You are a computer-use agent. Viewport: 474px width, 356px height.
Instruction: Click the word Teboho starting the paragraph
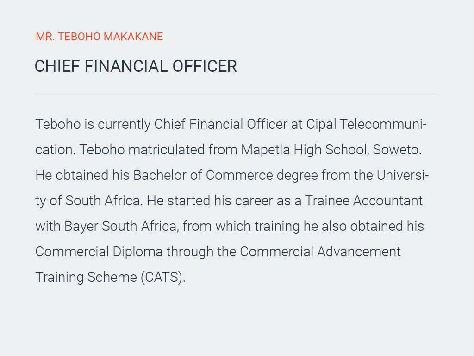(x=58, y=124)
